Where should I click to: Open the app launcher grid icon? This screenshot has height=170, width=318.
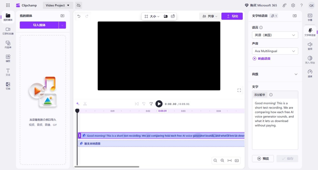(x=8, y=5)
